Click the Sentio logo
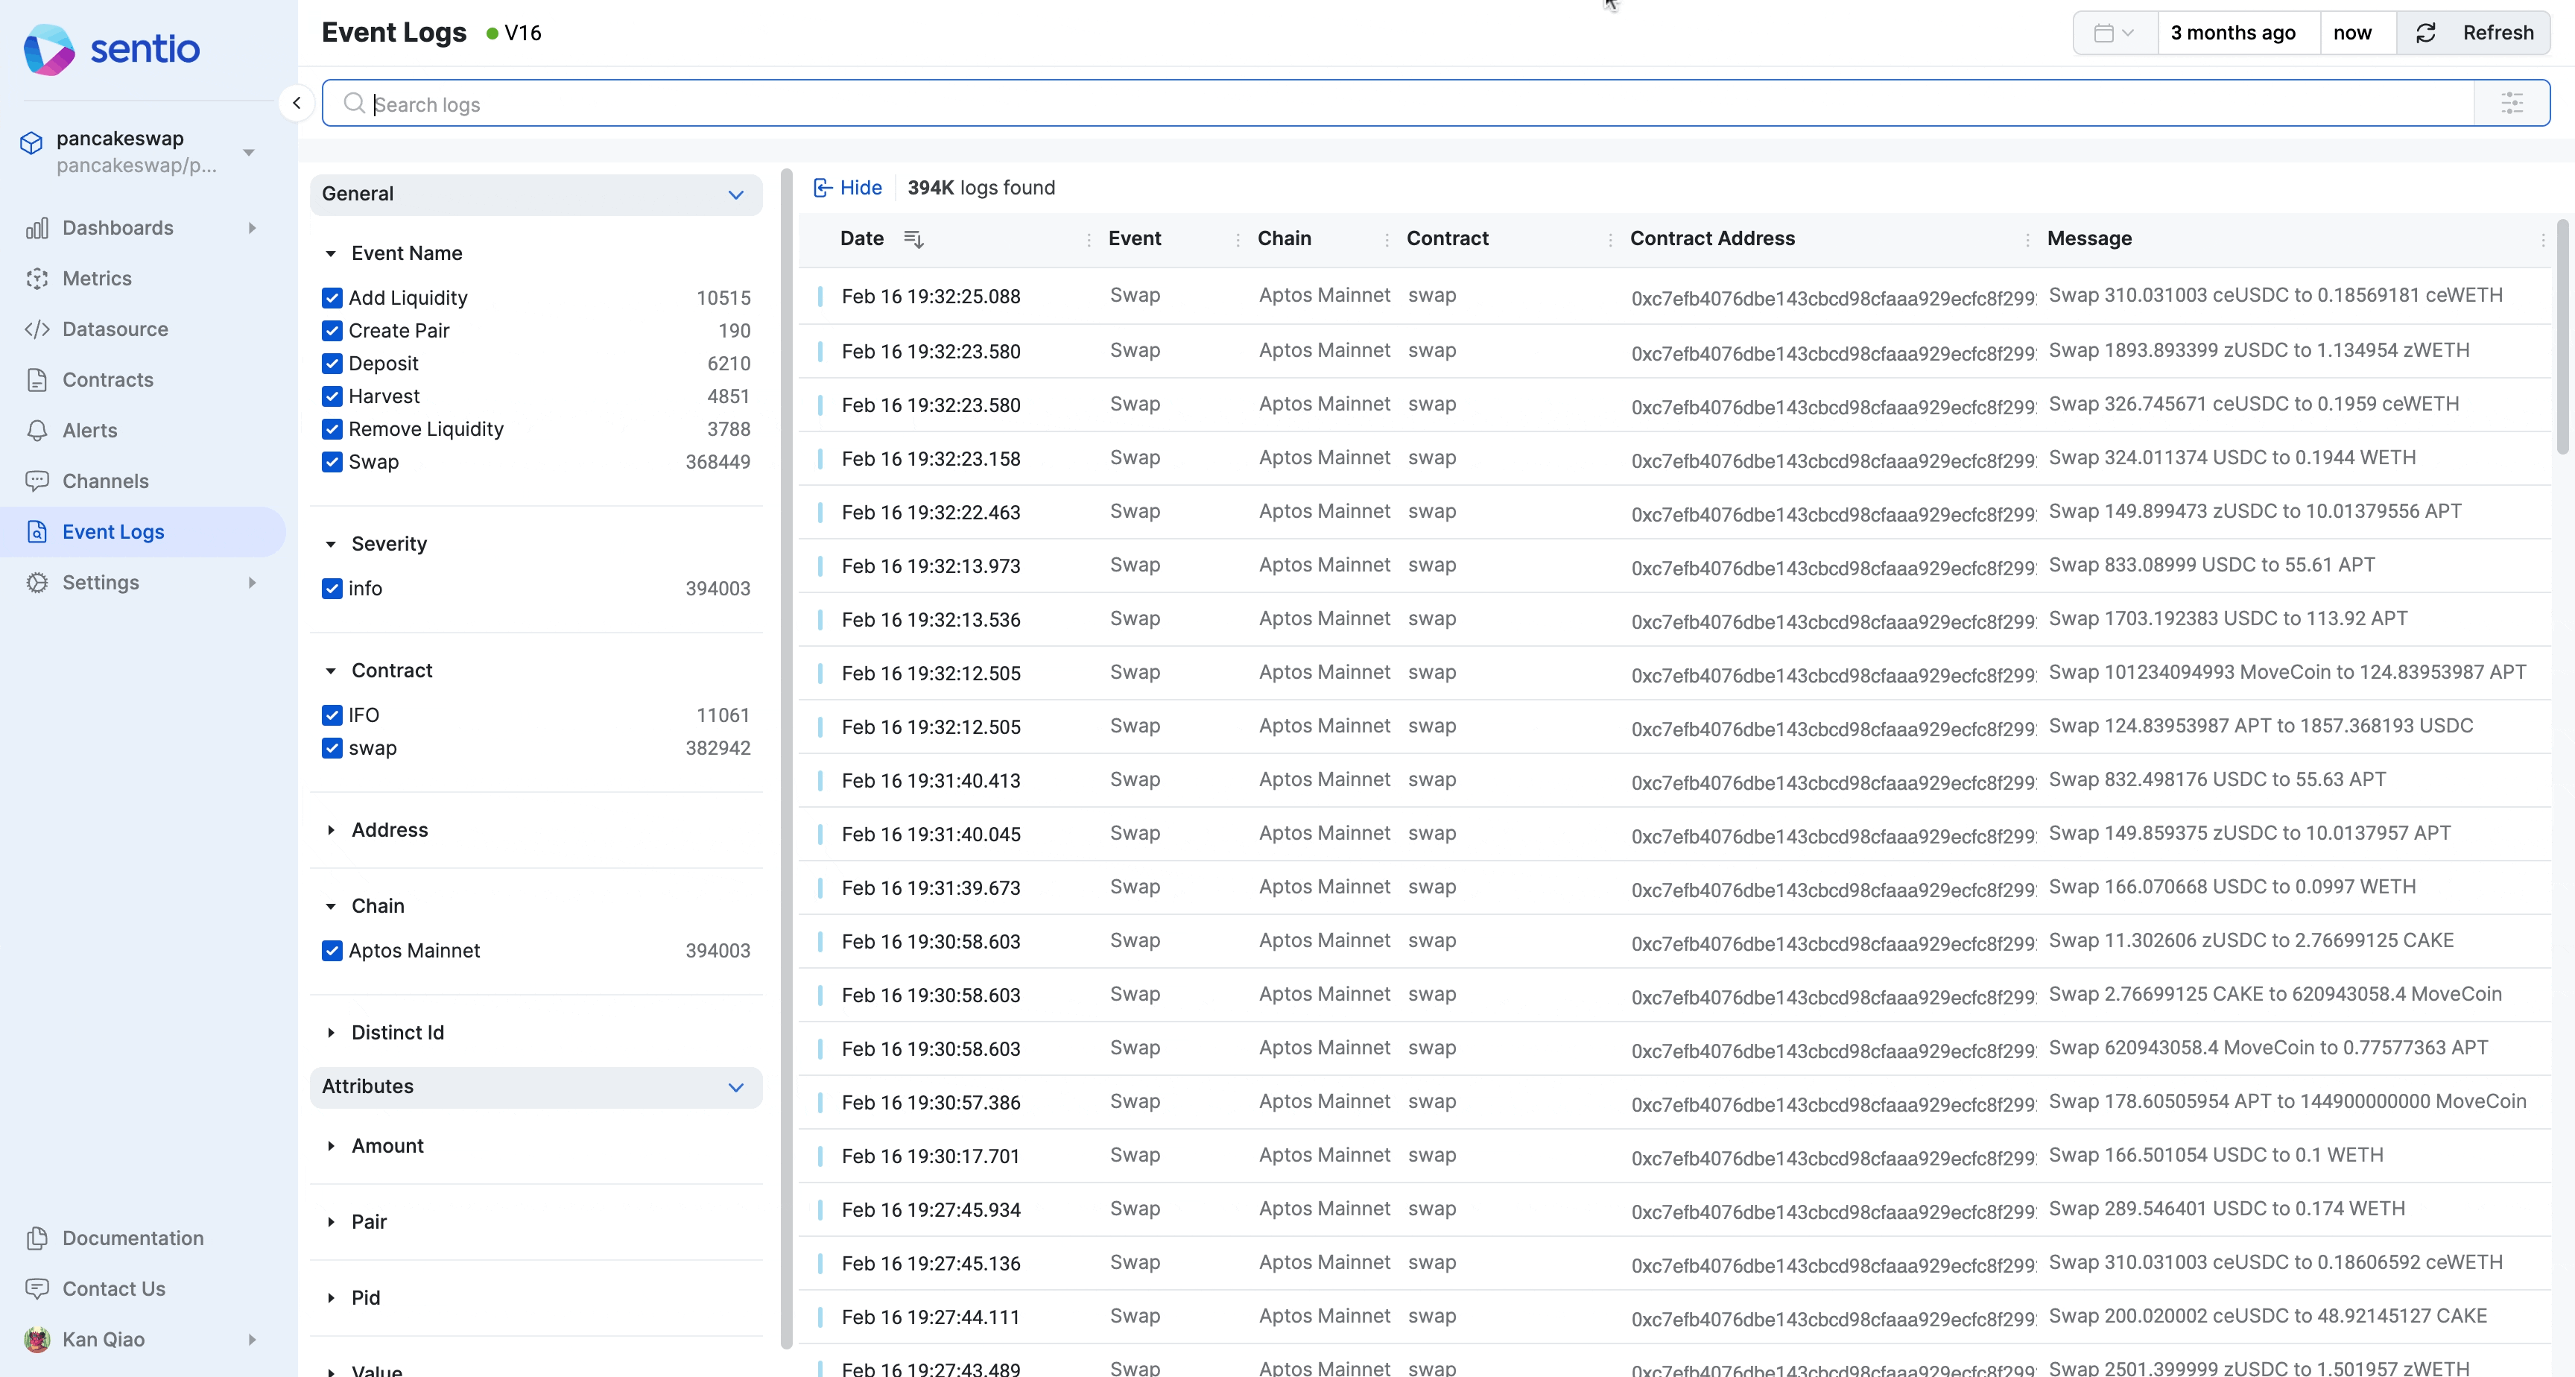This screenshot has width=2575, height=1377. click(x=112, y=49)
